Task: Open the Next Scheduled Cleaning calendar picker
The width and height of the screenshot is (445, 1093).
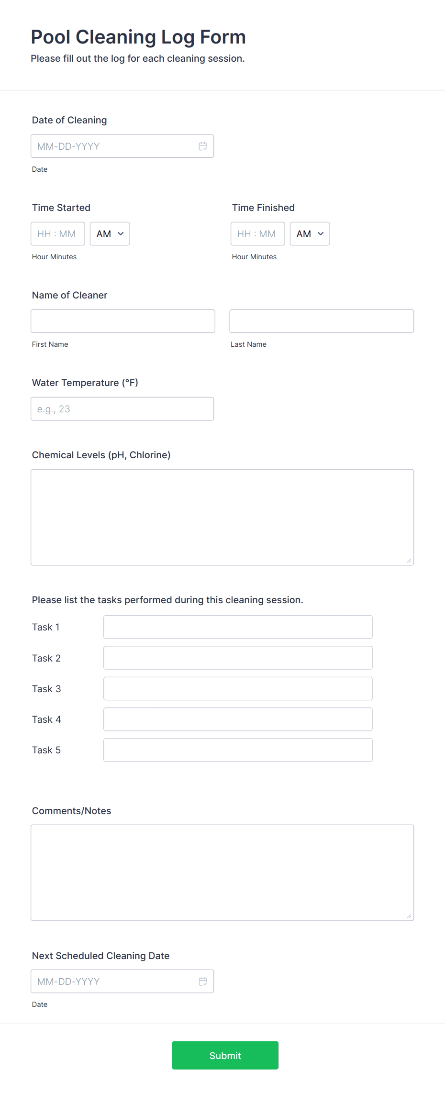Action: point(203,981)
